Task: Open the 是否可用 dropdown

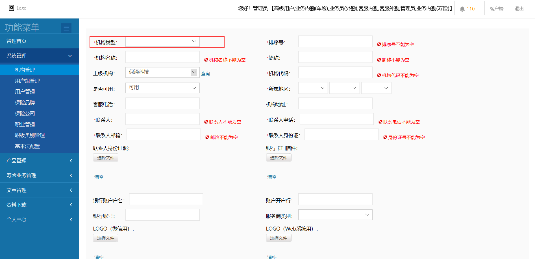Action: pyautogui.click(x=162, y=88)
